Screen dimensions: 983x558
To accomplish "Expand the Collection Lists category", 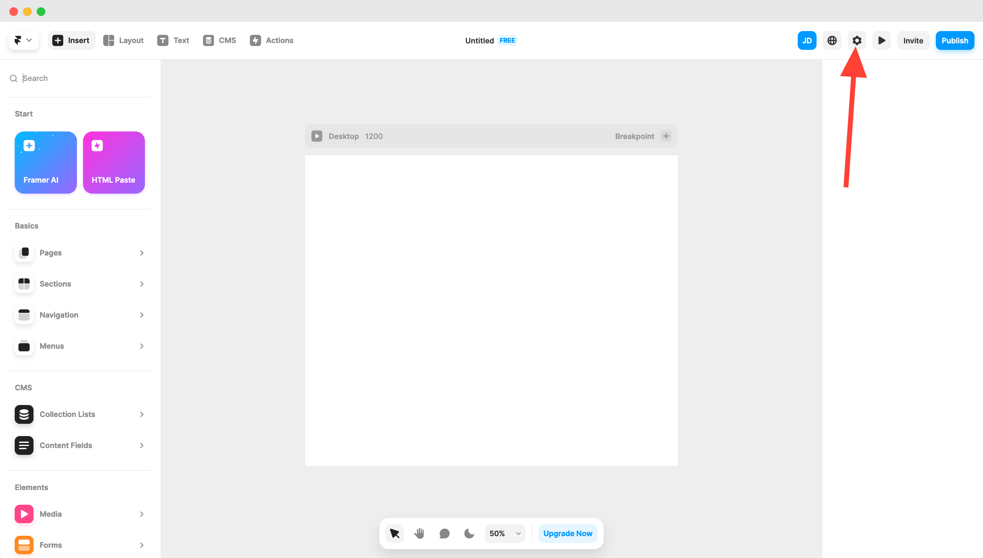I will coord(80,414).
